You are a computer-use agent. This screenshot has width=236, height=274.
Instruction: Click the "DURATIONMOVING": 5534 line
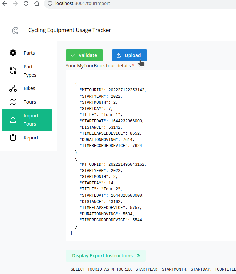(x=107, y=214)
